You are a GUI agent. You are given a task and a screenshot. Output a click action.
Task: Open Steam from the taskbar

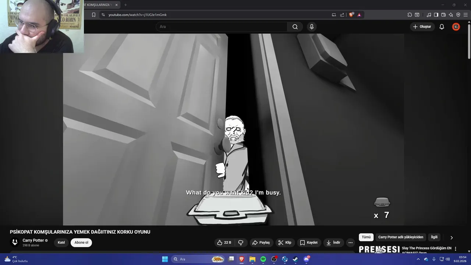tap(295, 259)
